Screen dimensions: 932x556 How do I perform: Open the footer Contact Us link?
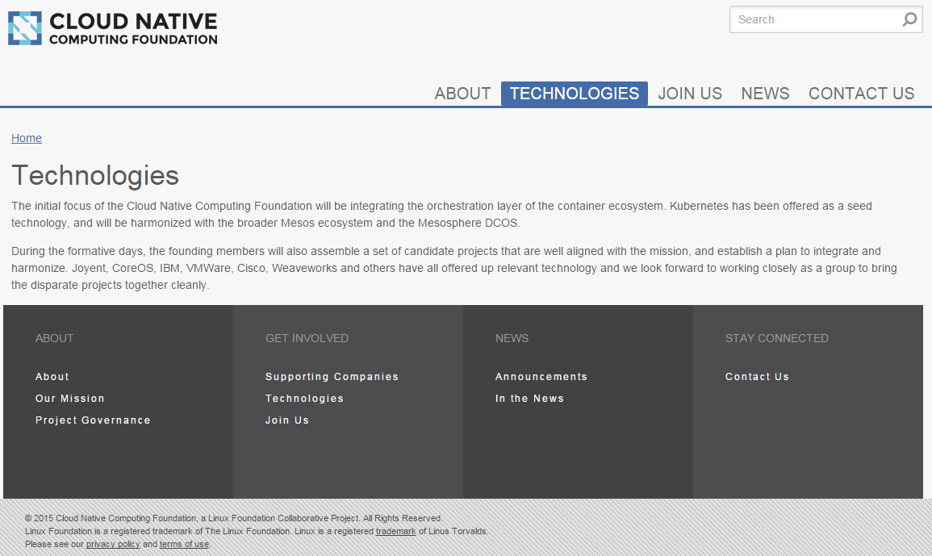[x=757, y=376]
